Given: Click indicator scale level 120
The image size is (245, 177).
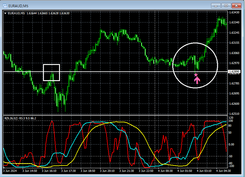Looking at the screenshot, I should click(231, 117).
